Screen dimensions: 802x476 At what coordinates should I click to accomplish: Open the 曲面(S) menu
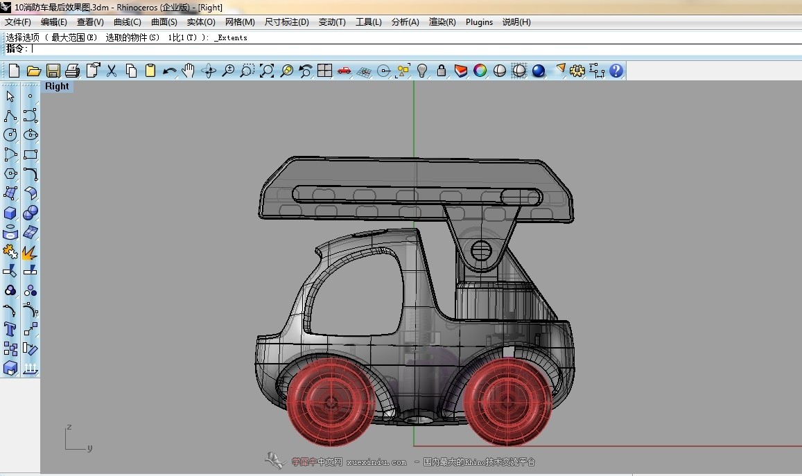click(164, 22)
